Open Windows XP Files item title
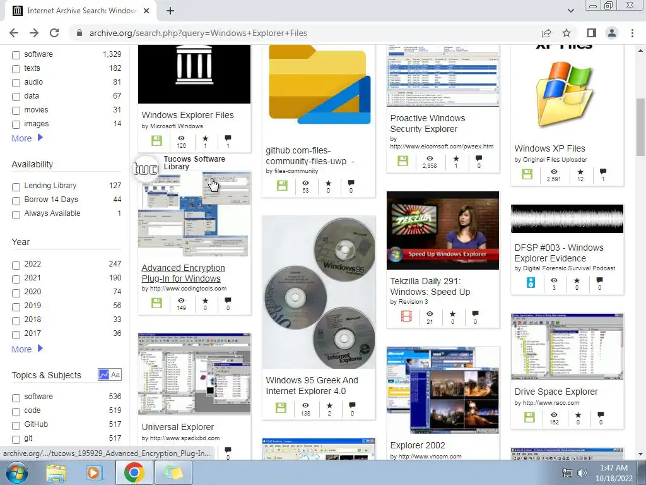This screenshot has width=646, height=485. pyautogui.click(x=549, y=148)
